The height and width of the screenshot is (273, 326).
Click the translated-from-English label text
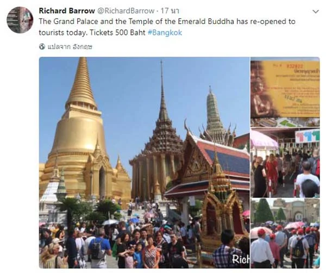[x=70, y=47]
